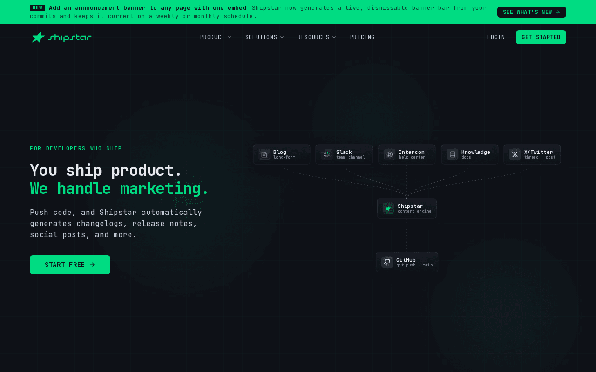The height and width of the screenshot is (372, 596).
Task: Select the Blog long-form card
Action: tap(282, 154)
